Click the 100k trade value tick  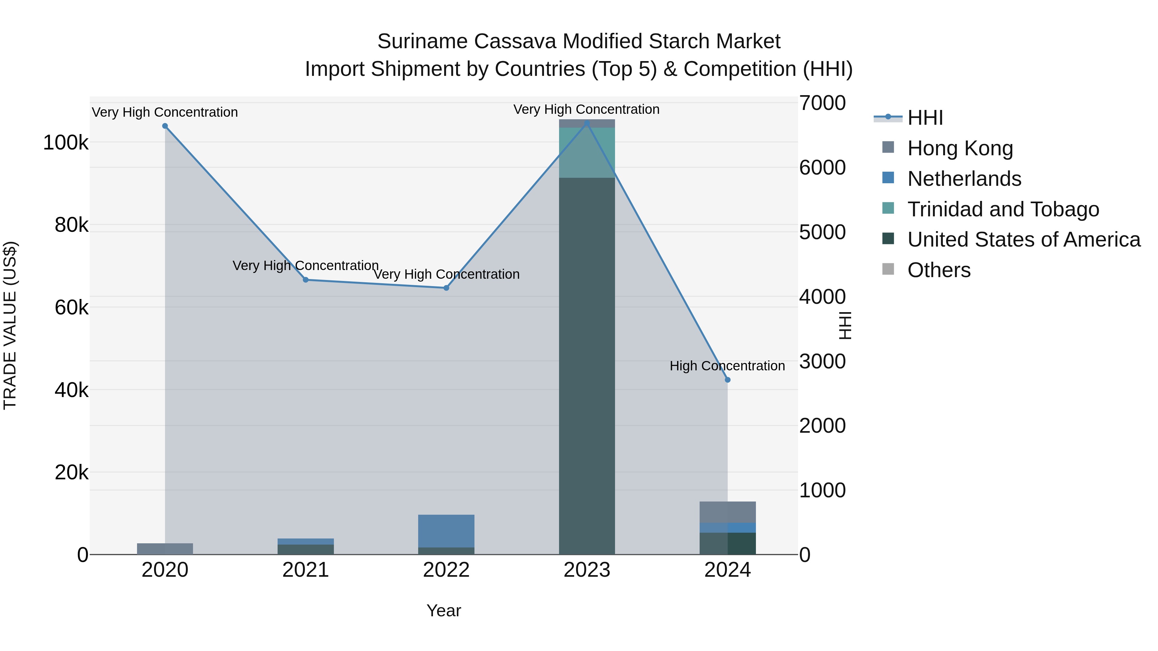(66, 143)
